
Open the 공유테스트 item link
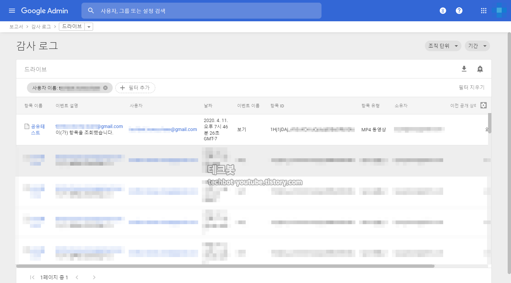[x=38, y=129]
